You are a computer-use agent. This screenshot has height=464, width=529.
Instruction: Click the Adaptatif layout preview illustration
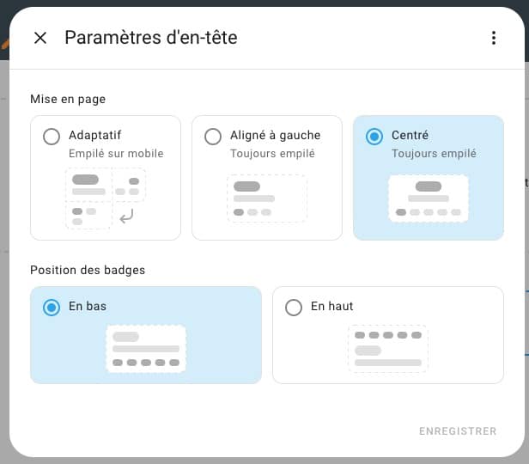click(105, 198)
